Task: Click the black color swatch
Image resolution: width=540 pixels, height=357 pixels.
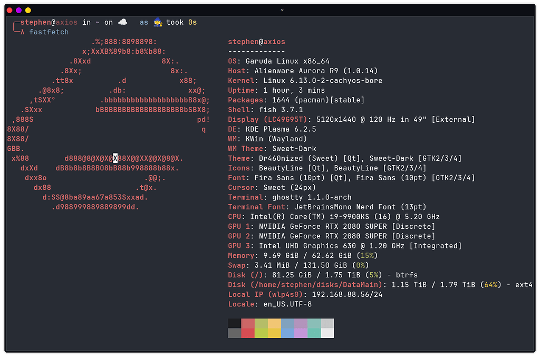Action: point(235,323)
